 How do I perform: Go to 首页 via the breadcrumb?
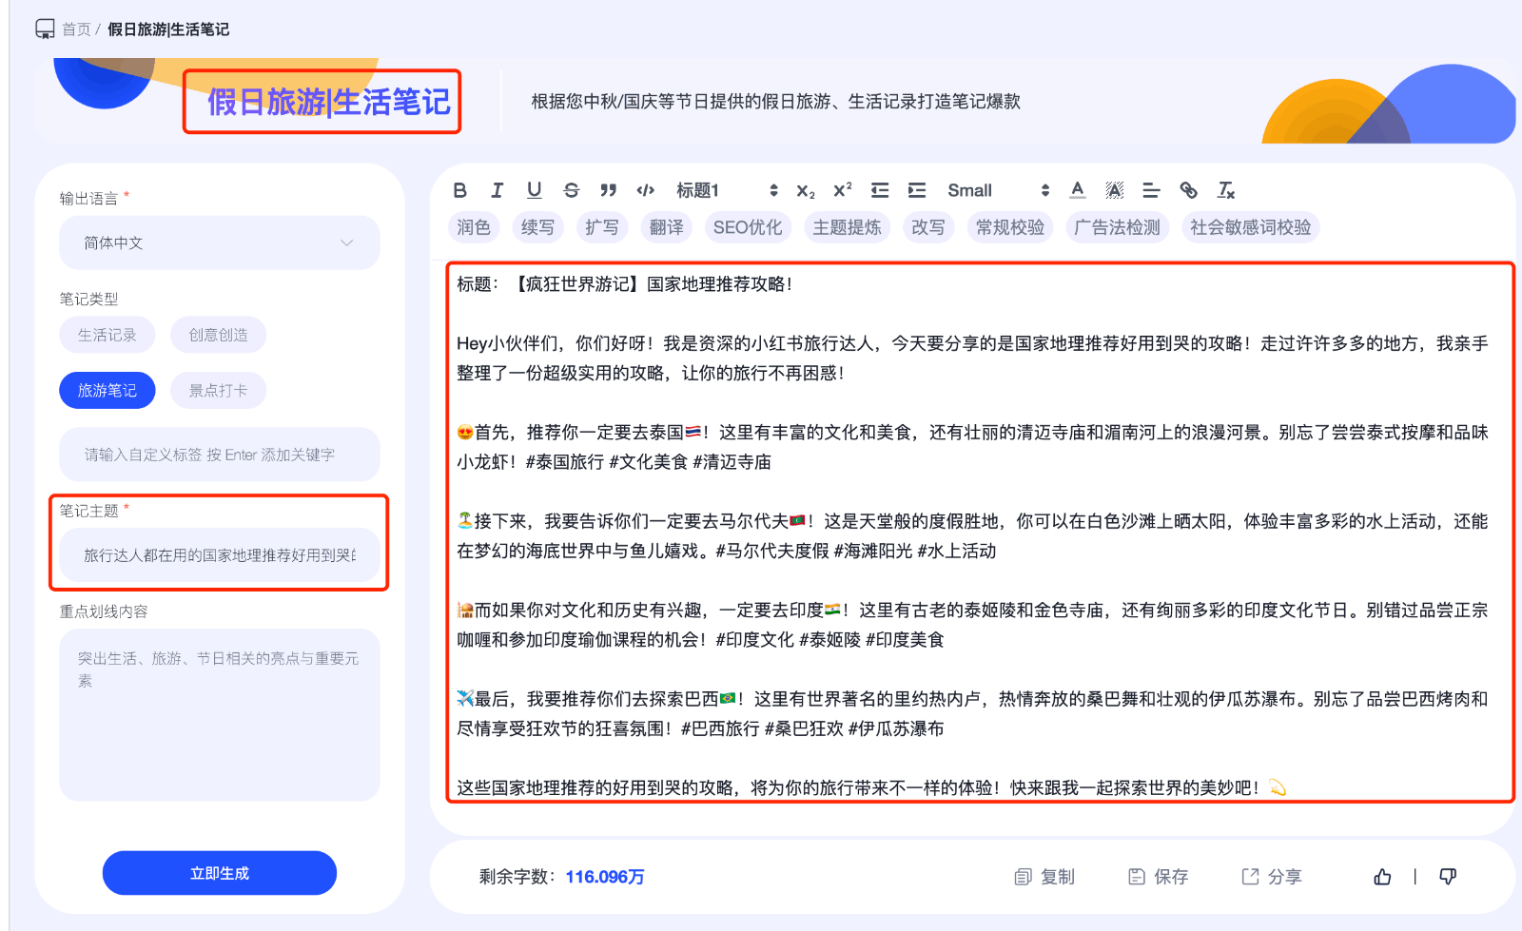(74, 28)
